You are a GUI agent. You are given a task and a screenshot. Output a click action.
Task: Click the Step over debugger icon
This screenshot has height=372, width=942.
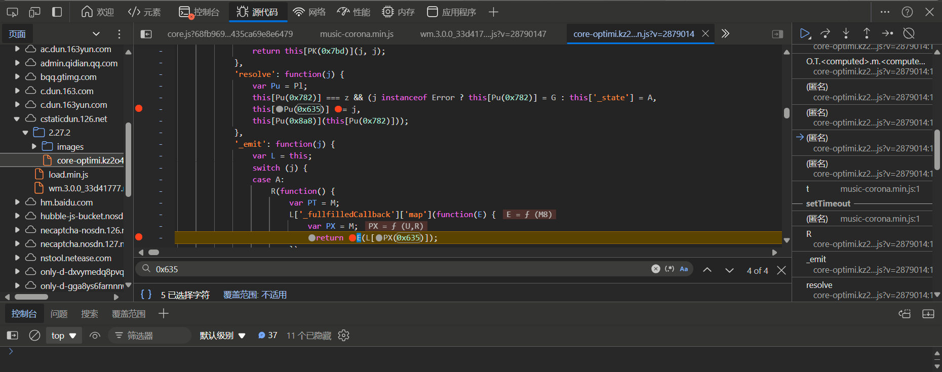tap(825, 33)
